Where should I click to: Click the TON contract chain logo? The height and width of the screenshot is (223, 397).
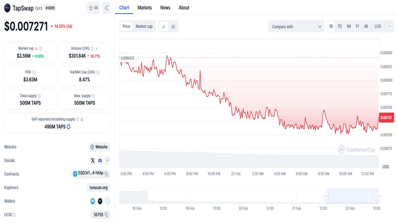(x=75, y=174)
